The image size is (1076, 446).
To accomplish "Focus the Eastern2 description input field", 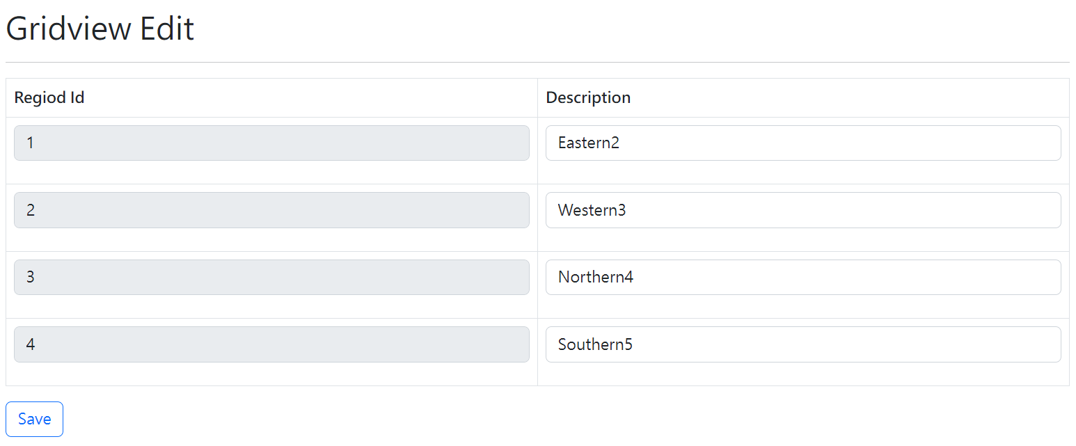I will point(802,143).
